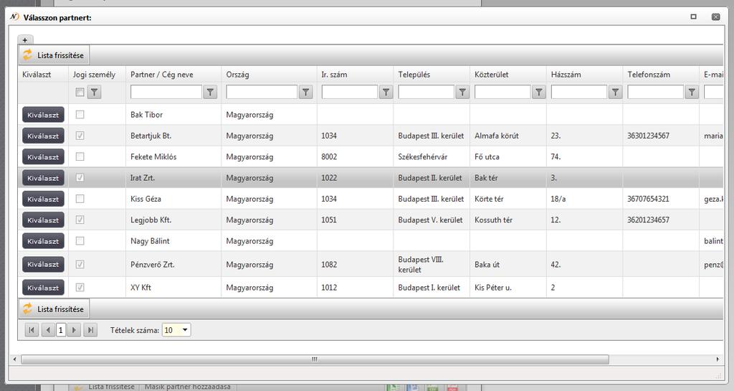Click horizontal scrollbar thumb
The width and height of the screenshot is (734, 391).
[x=315, y=359]
